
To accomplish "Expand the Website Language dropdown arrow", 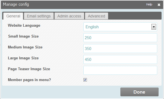I will click(154, 27).
